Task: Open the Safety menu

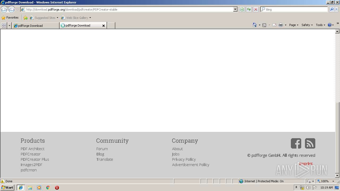Action: [307, 25]
